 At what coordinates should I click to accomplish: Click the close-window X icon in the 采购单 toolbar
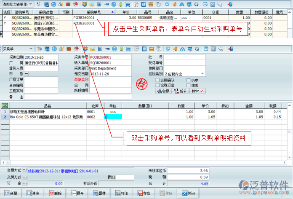point(213,49)
